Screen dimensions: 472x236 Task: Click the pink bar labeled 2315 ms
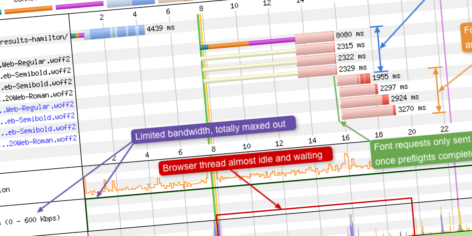pos(315,50)
